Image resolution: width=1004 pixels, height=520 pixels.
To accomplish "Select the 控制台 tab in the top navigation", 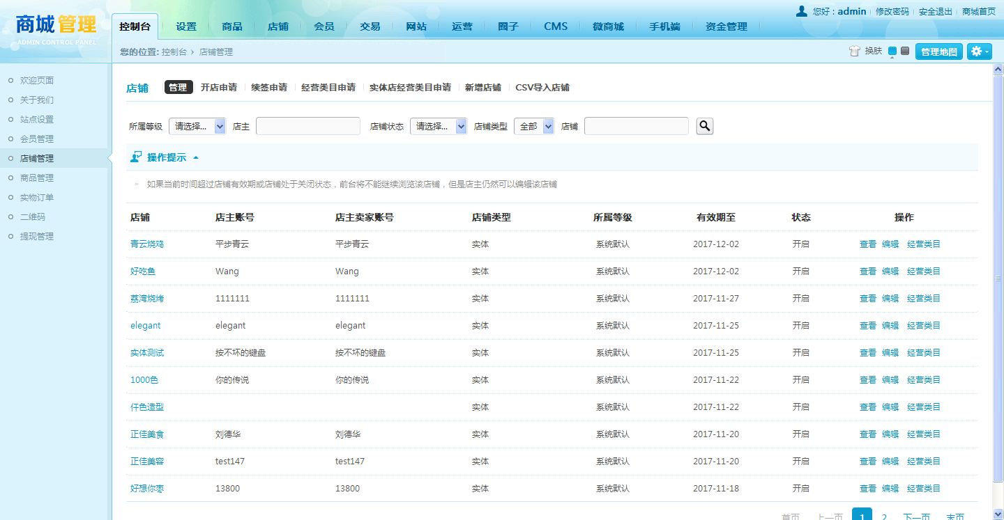I will pyautogui.click(x=135, y=26).
